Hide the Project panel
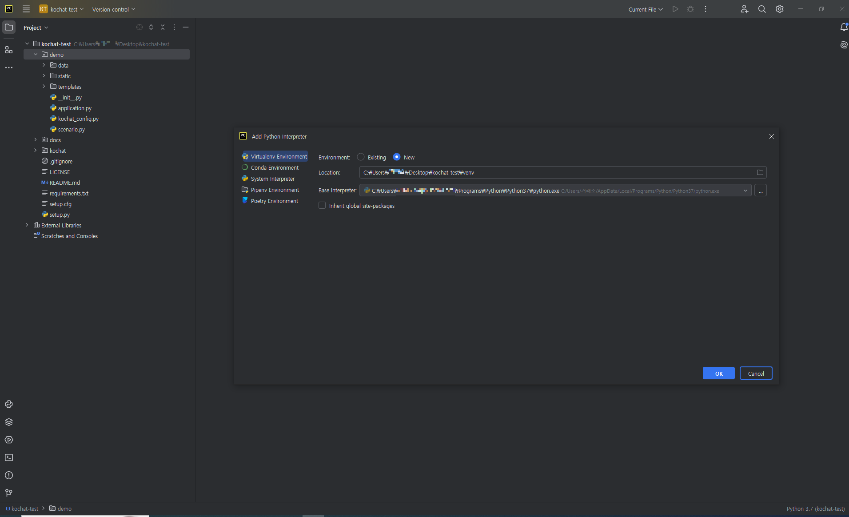The height and width of the screenshot is (517, 849). pos(186,27)
